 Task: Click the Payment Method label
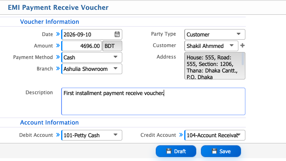click(x=33, y=57)
